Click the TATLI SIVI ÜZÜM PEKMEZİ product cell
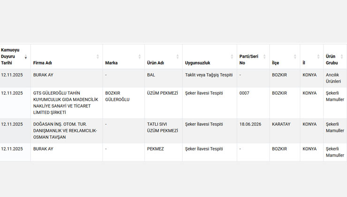This screenshot has width=347, height=197. coord(162,127)
